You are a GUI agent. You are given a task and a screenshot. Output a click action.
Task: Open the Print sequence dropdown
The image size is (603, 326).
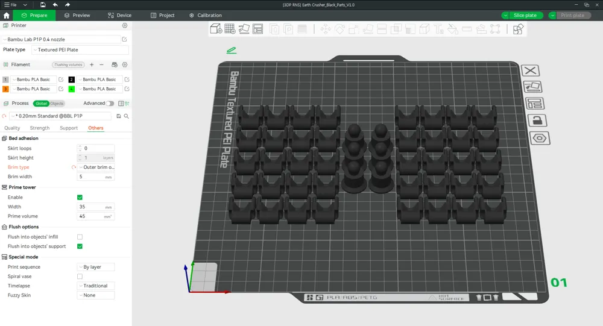point(96,267)
